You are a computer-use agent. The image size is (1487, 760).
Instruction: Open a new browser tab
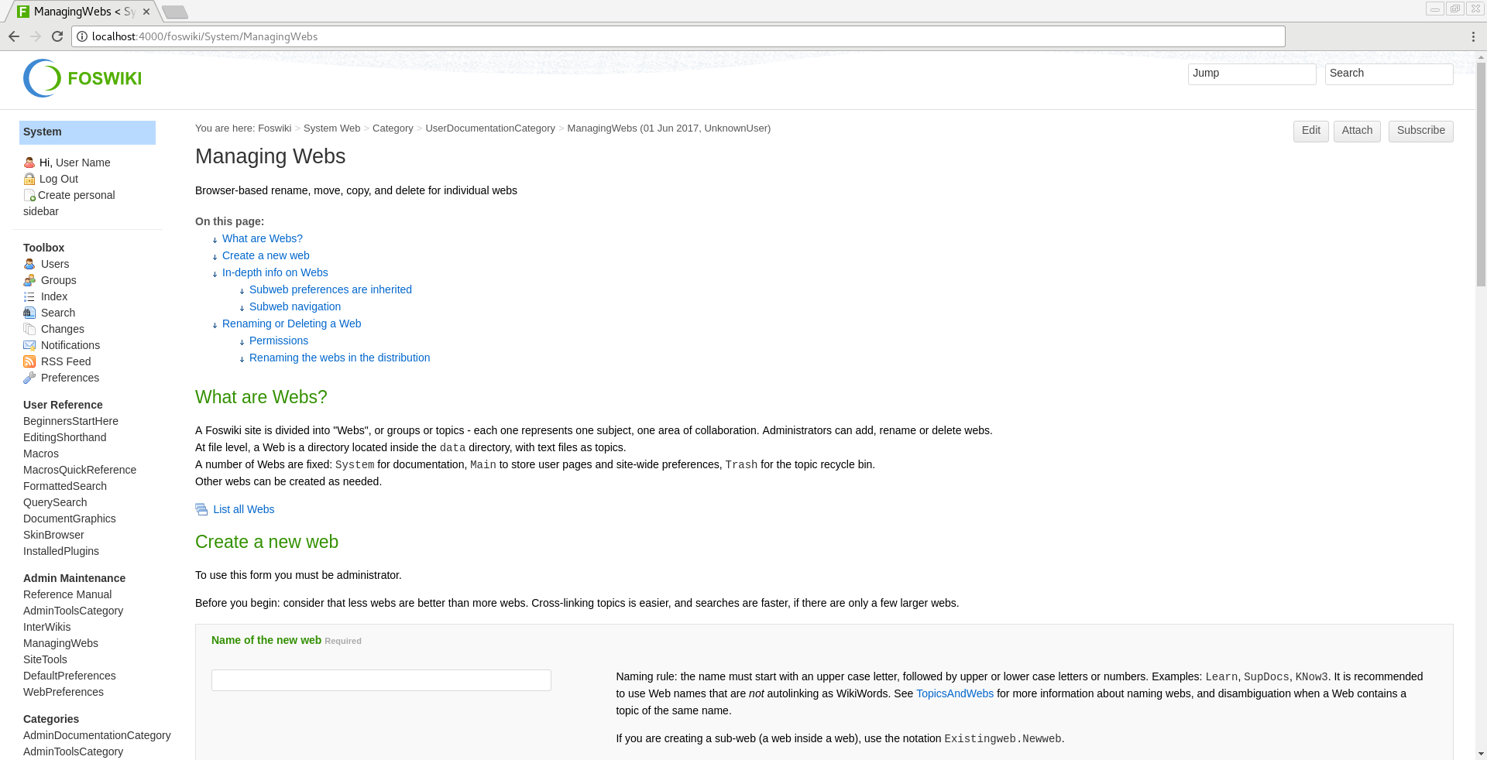click(175, 12)
